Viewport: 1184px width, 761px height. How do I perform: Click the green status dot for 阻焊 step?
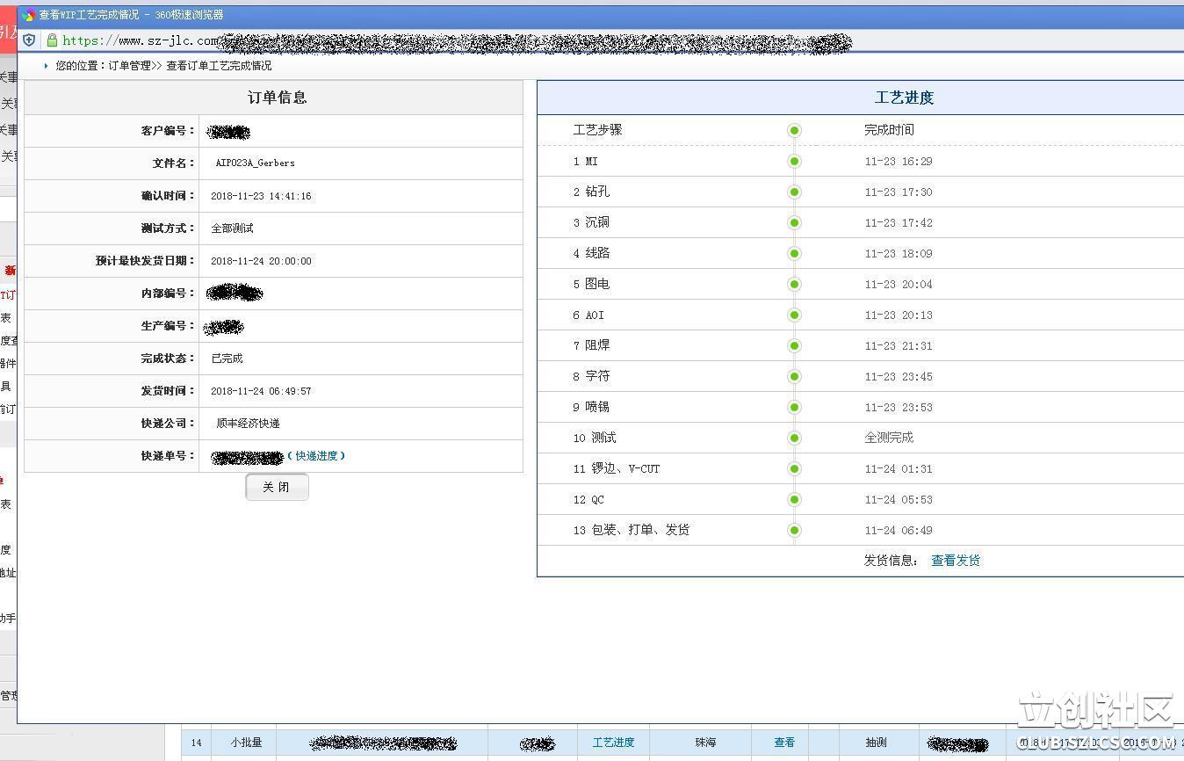(x=794, y=346)
